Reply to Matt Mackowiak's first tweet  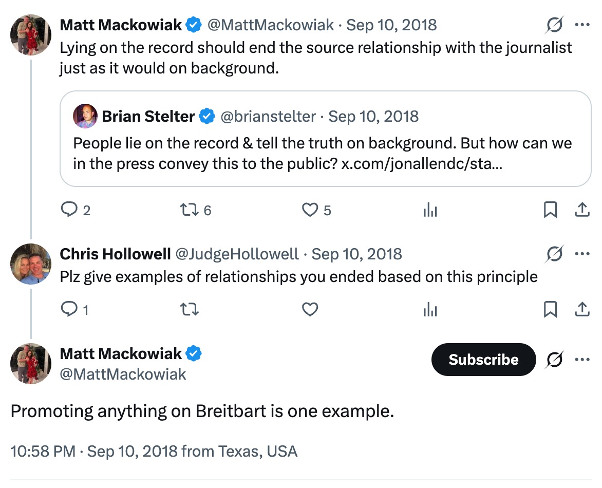pyautogui.click(x=69, y=210)
